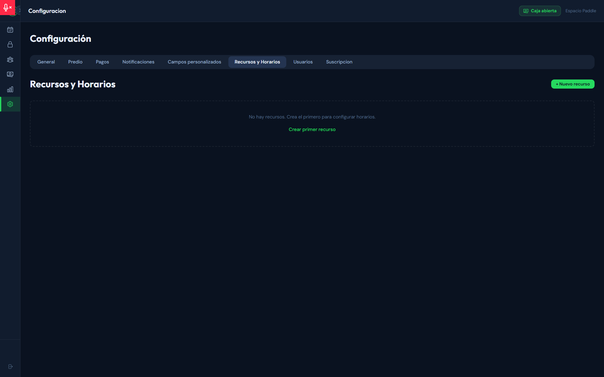The height and width of the screenshot is (377, 604).
Task: Select the settings gear icon in the sidebar
Action: (10, 104)
